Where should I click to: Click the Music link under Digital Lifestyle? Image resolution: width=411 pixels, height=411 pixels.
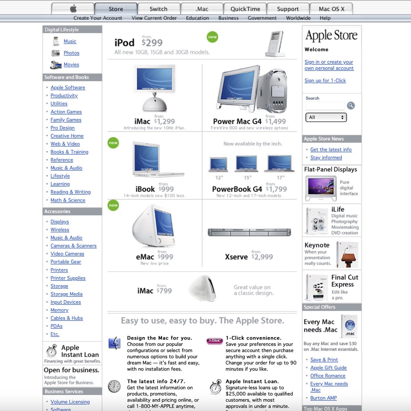click(x=70, y=41)
